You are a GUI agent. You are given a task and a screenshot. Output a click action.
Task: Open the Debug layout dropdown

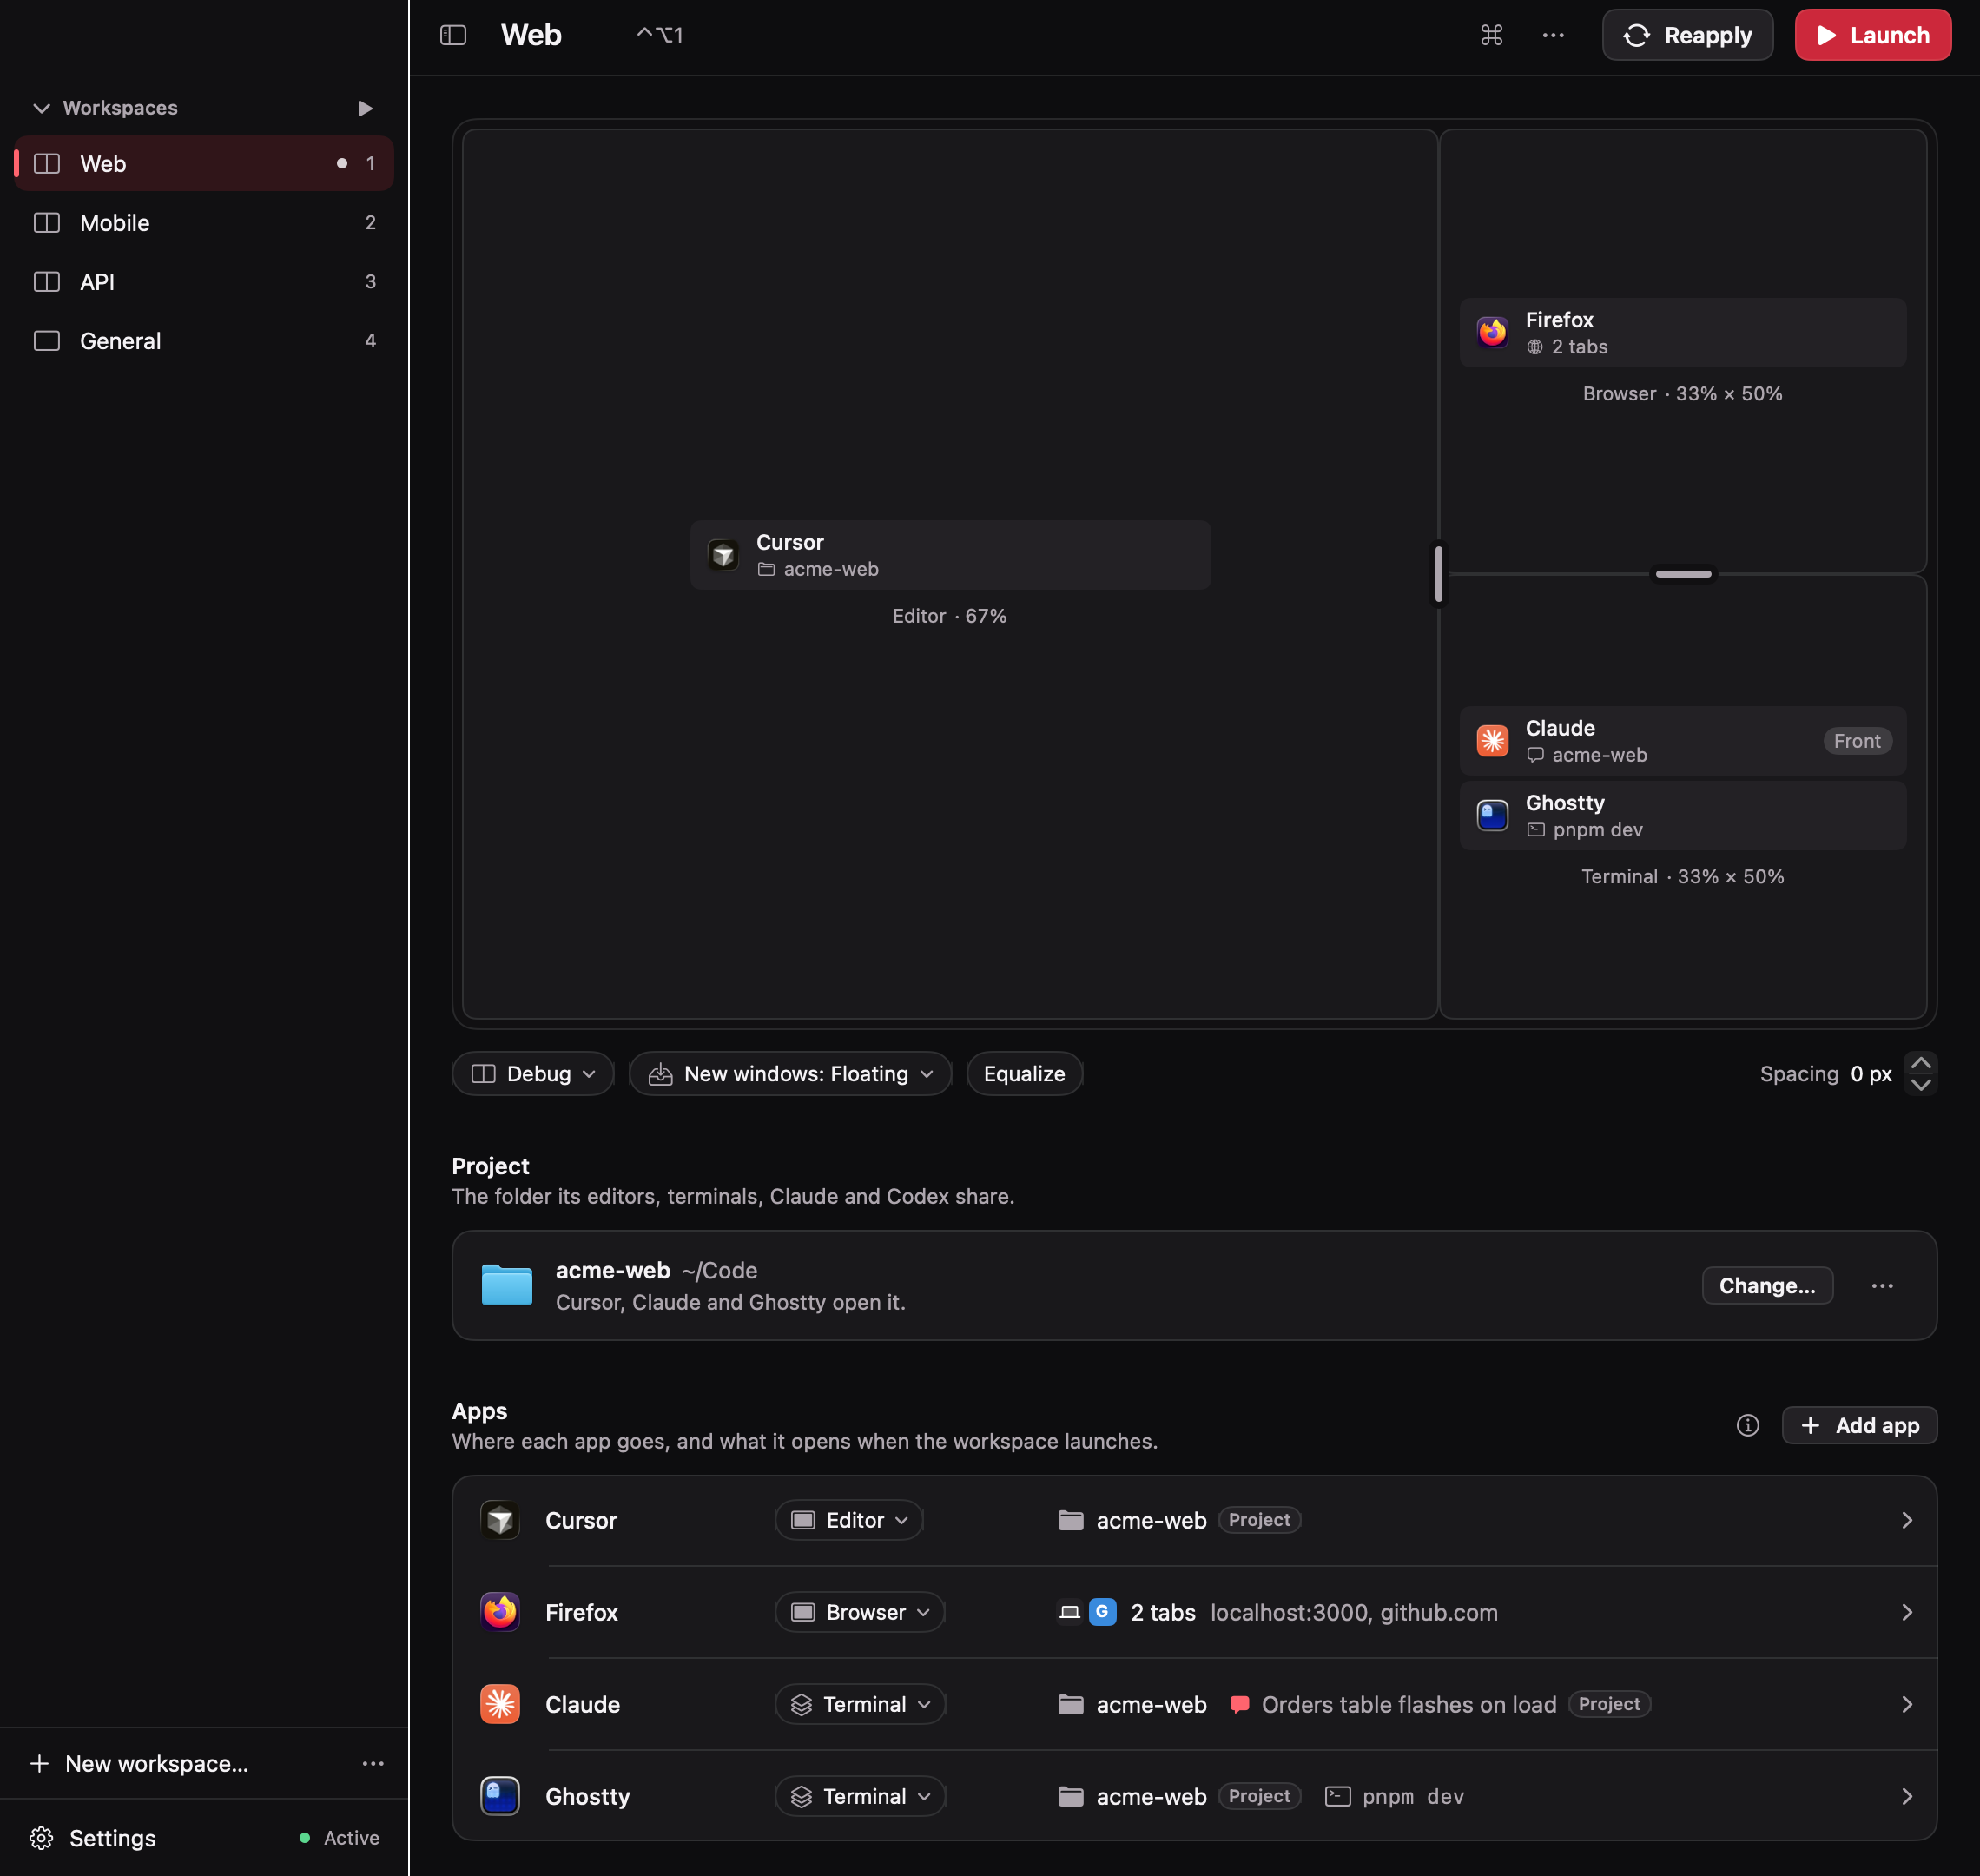[533, 1073]
